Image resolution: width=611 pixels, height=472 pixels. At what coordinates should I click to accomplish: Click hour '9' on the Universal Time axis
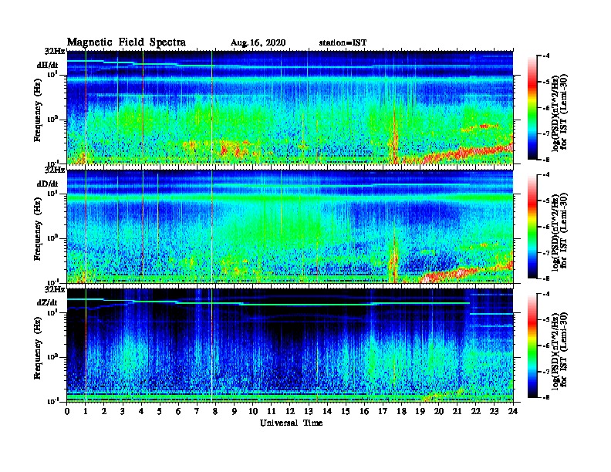(x=235, y=411)
